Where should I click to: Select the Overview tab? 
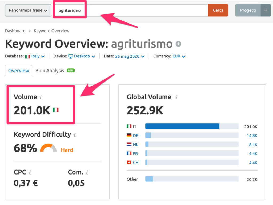pyautogui.click(x=19, y=71)
